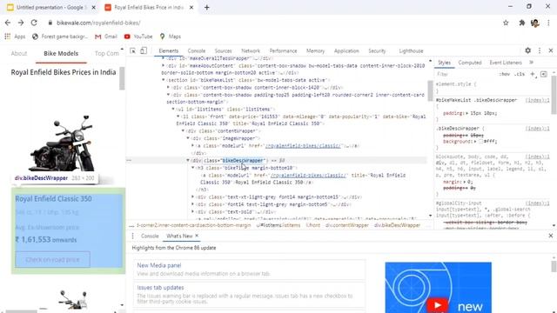Expand the div text-bold node
This screenshot has width=557, height=313.
193,212
